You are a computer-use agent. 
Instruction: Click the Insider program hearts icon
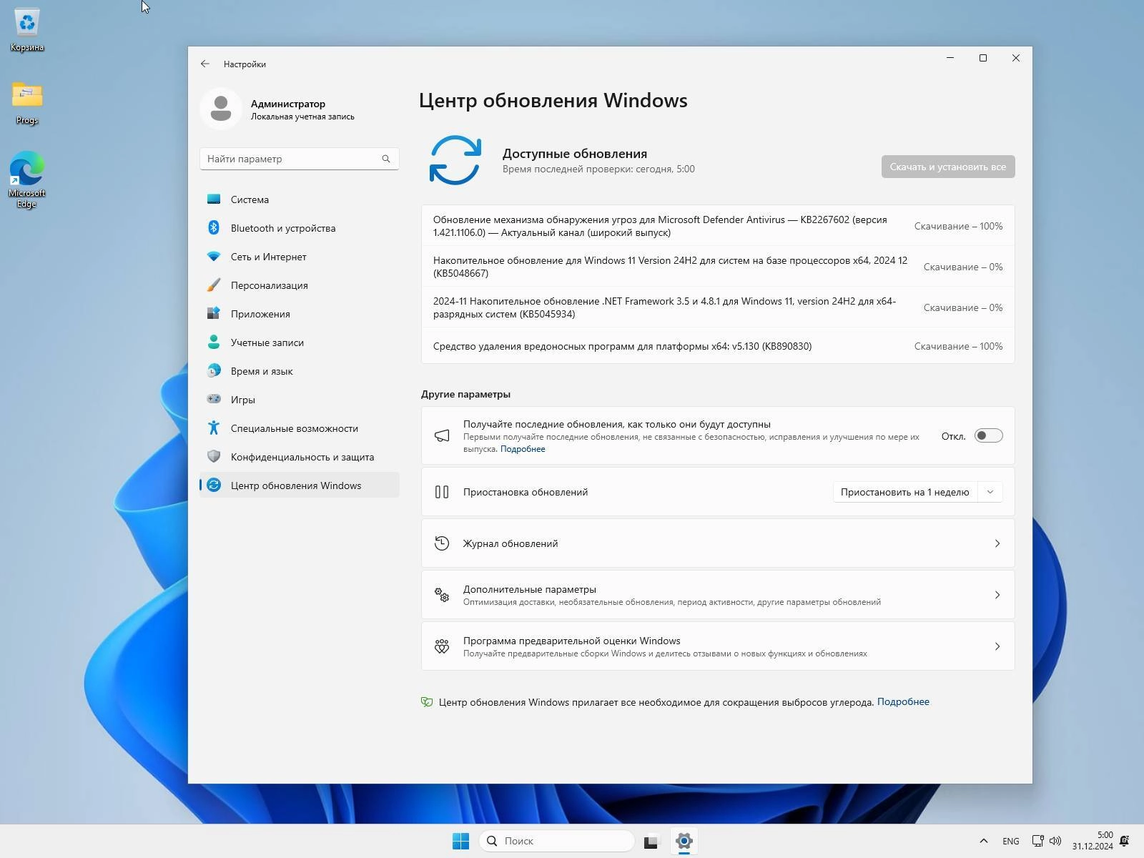[x=442, y=646]
